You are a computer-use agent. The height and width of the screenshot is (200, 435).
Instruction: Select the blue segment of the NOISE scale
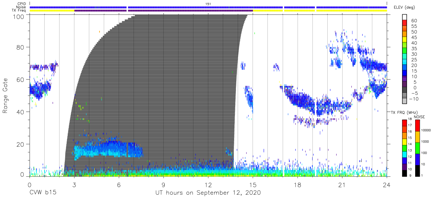(x=417, y=159)
